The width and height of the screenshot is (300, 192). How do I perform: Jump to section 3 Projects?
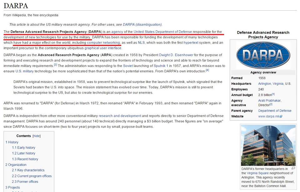pyautogui.click(x=12, y=187)
